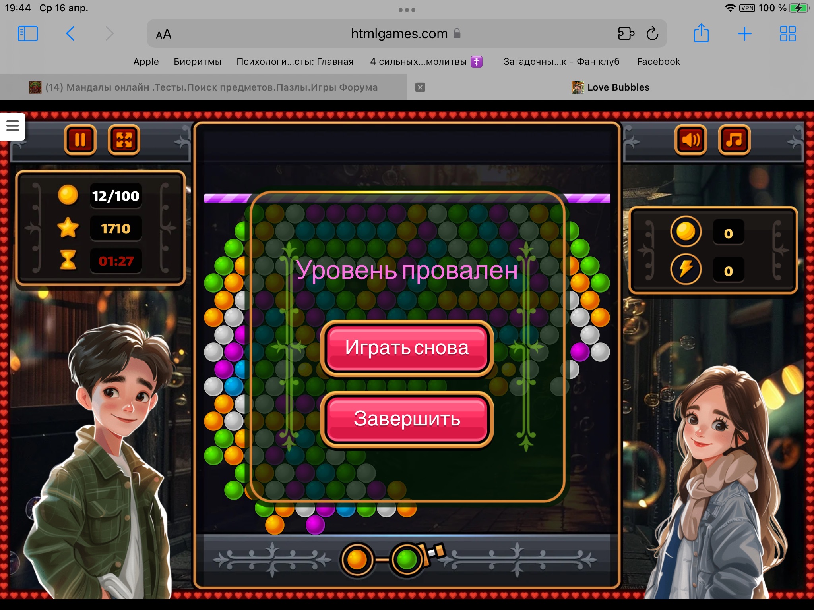Image resolution: width=814 pixels, height=610 pixels.
Task: Reload the htmlgames.com page
Action: point(652,34)
